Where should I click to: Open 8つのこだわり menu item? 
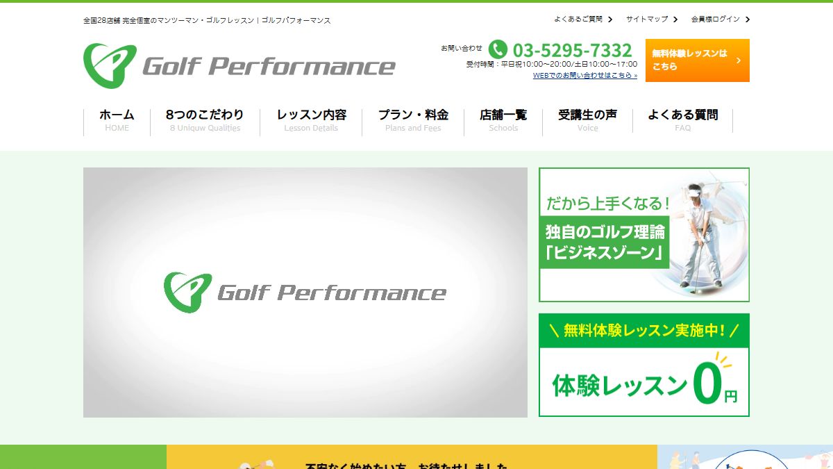click(205, 120)
